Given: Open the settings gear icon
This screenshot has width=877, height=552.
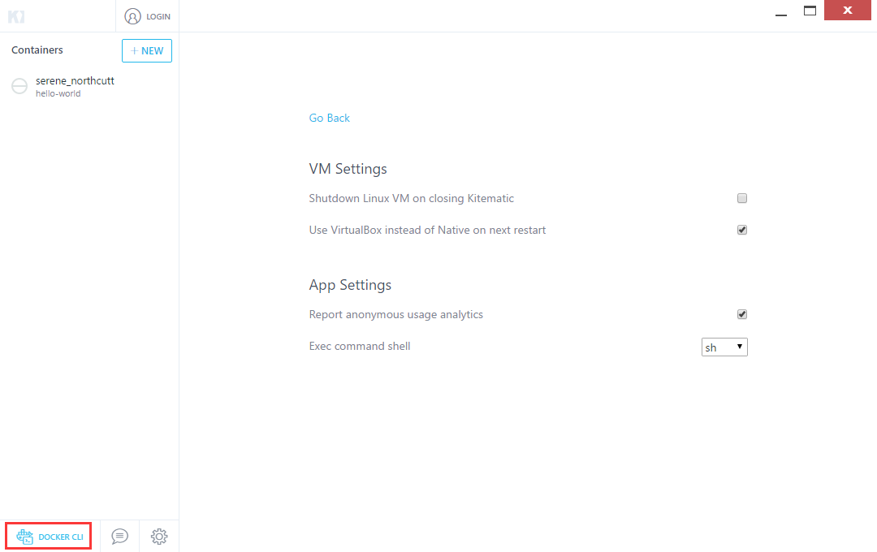Looking at the screenshot, I should (159, 537).
